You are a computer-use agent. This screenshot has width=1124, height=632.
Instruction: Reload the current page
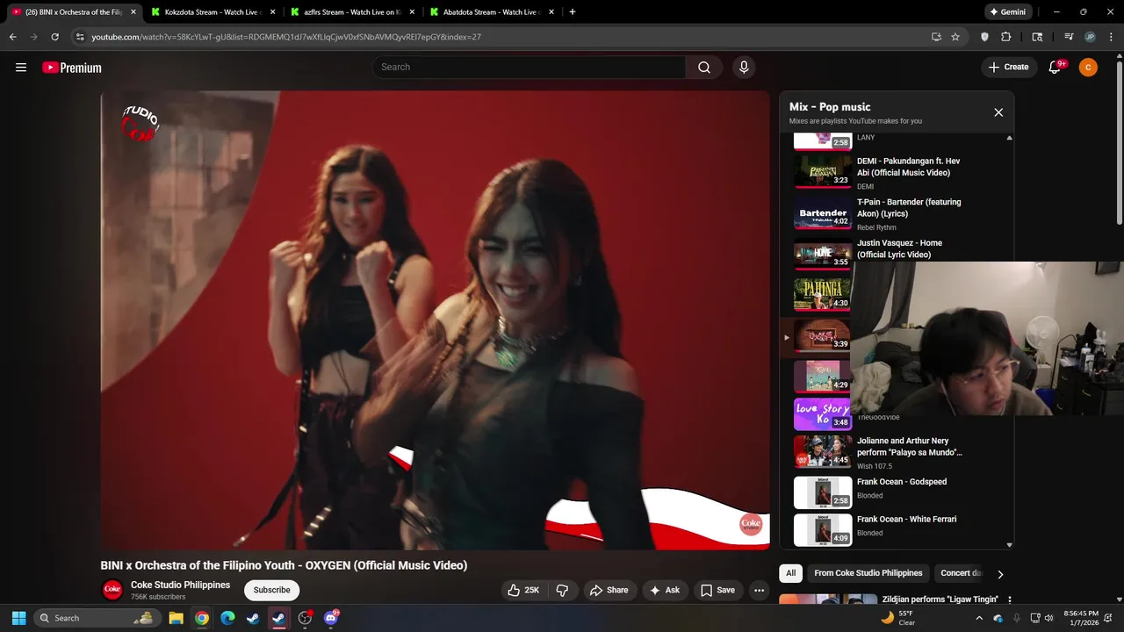pos(55,37)
